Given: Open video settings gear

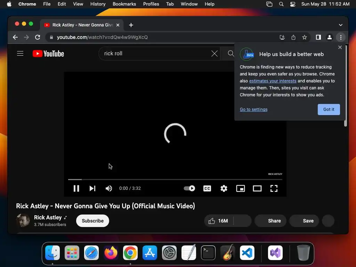Looking at the screenshot, I should point(224,188).
